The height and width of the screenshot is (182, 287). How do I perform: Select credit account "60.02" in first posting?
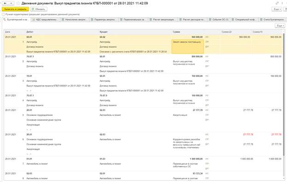(102, 37)
